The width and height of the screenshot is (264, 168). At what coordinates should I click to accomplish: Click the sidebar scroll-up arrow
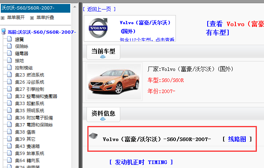coord(75,7)
